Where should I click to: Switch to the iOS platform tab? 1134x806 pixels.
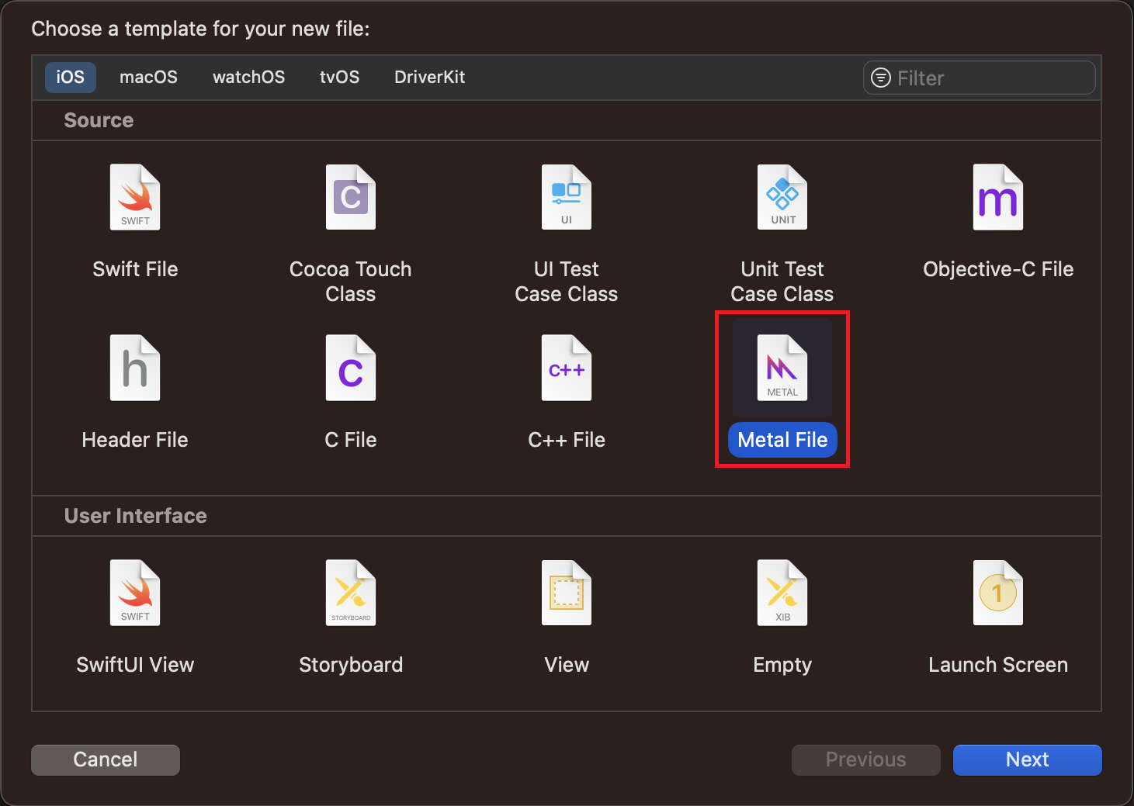coord(70,78)
